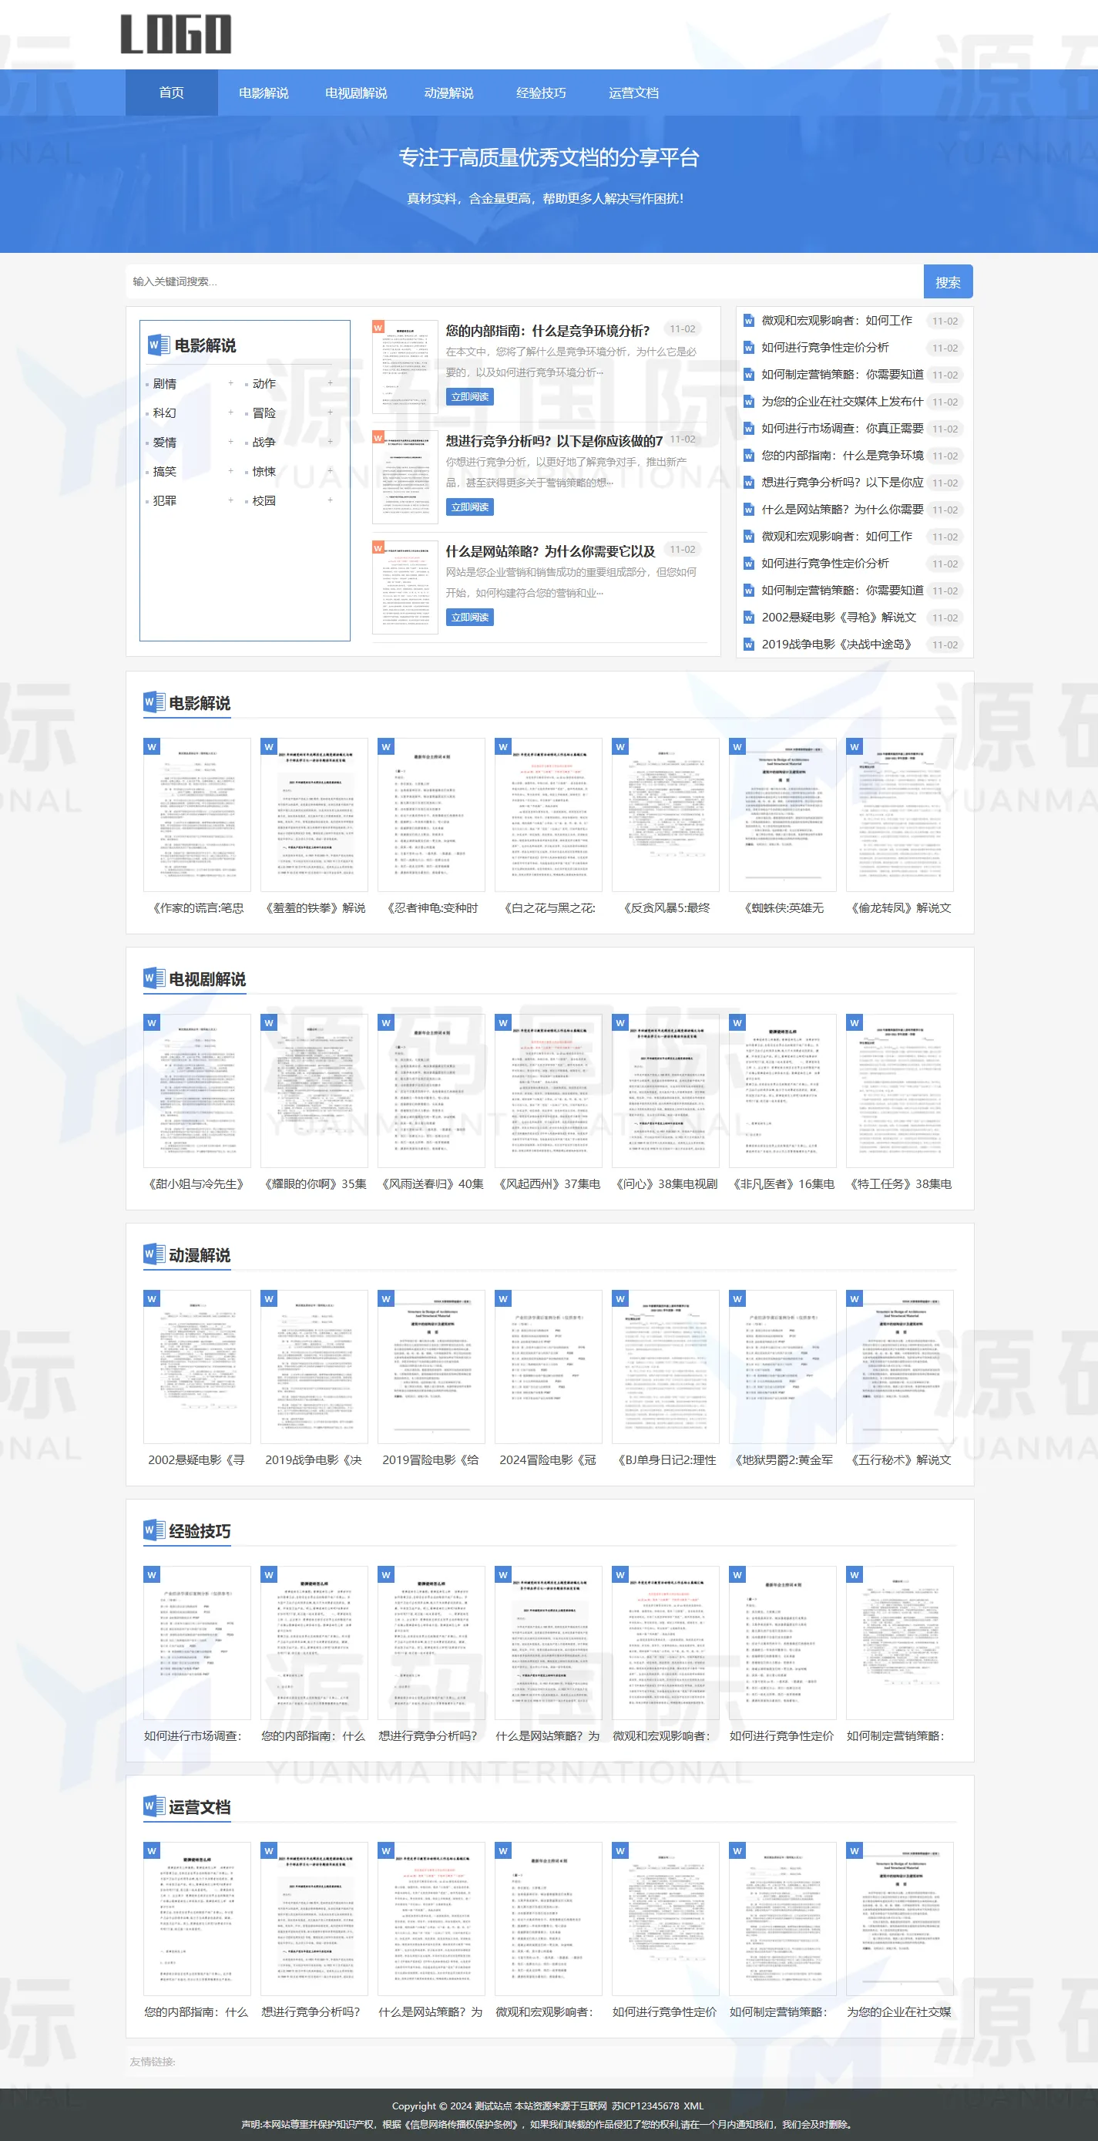This screenshot has height=2141, width=1098.
Task: Click the Word icon beside the 电视剧解说 section heading
Action: 153,978
